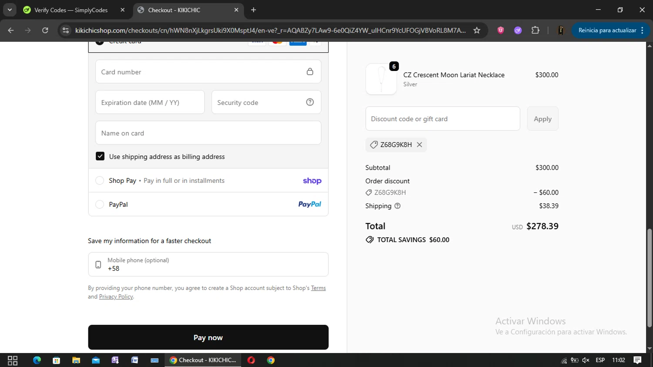This screenshot has width=653, height=367.
Task: Click the page vertical scrollbar thumb
Action: coord(650,278)
